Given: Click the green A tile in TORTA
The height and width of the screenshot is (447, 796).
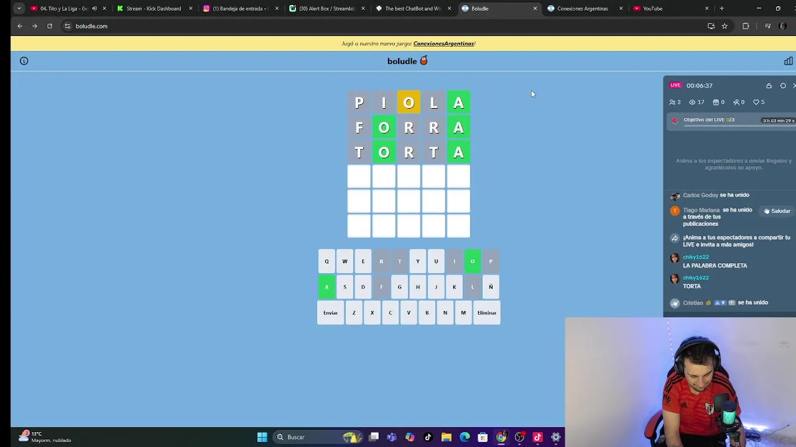Looking at the screenshot, I should [458, 152].
